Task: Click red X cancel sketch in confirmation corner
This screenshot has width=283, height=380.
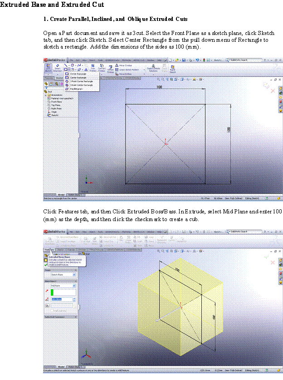Action: pyautogui.click(x=273, y=91)
